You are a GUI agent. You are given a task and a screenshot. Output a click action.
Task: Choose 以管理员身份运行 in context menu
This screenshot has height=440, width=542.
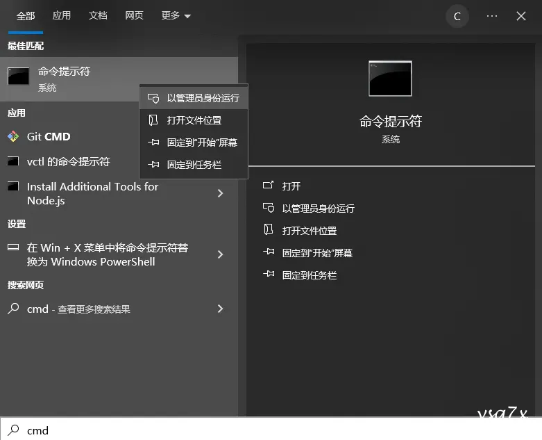(194, 98)
